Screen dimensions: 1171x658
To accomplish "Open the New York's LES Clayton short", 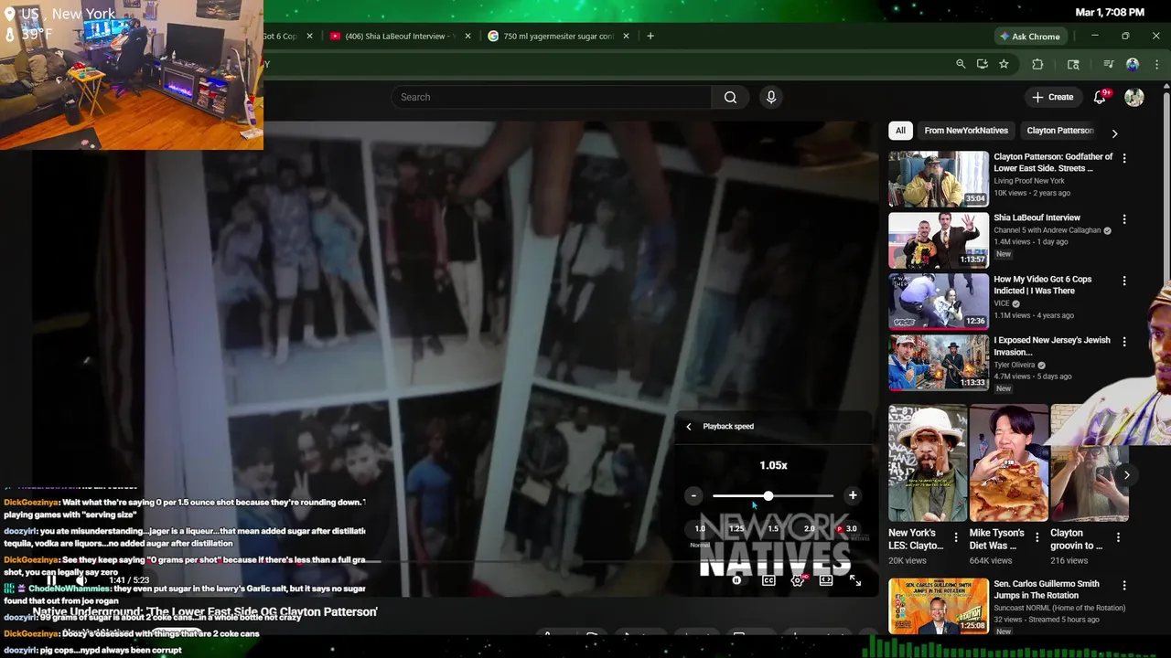I will pyautogui.click(x=927, y=463).
